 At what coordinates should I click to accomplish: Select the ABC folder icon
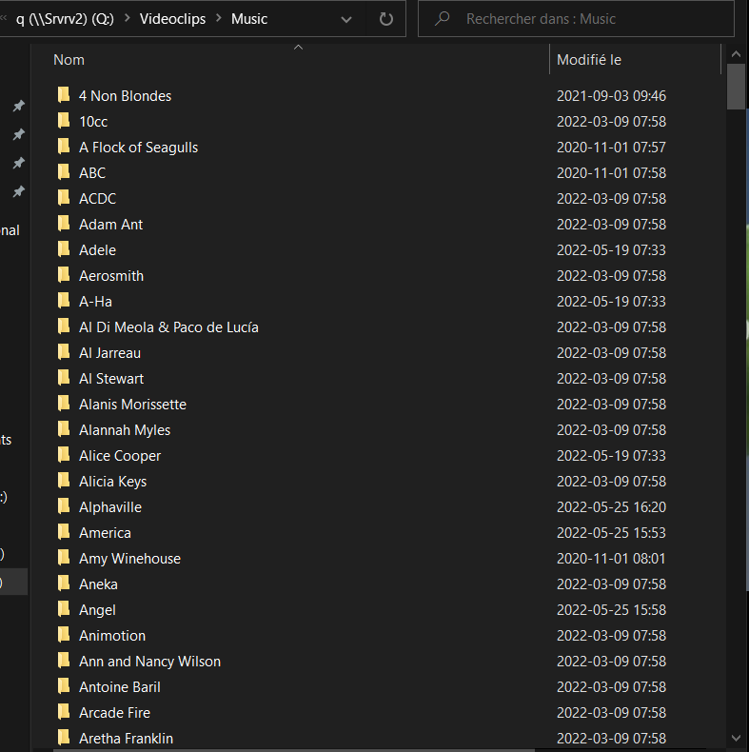click(x=64, y=172)
